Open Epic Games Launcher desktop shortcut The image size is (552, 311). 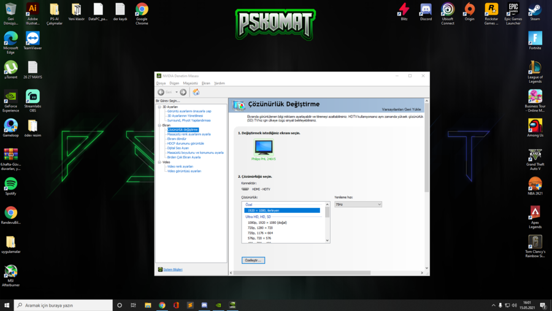(x=513, y=14)
